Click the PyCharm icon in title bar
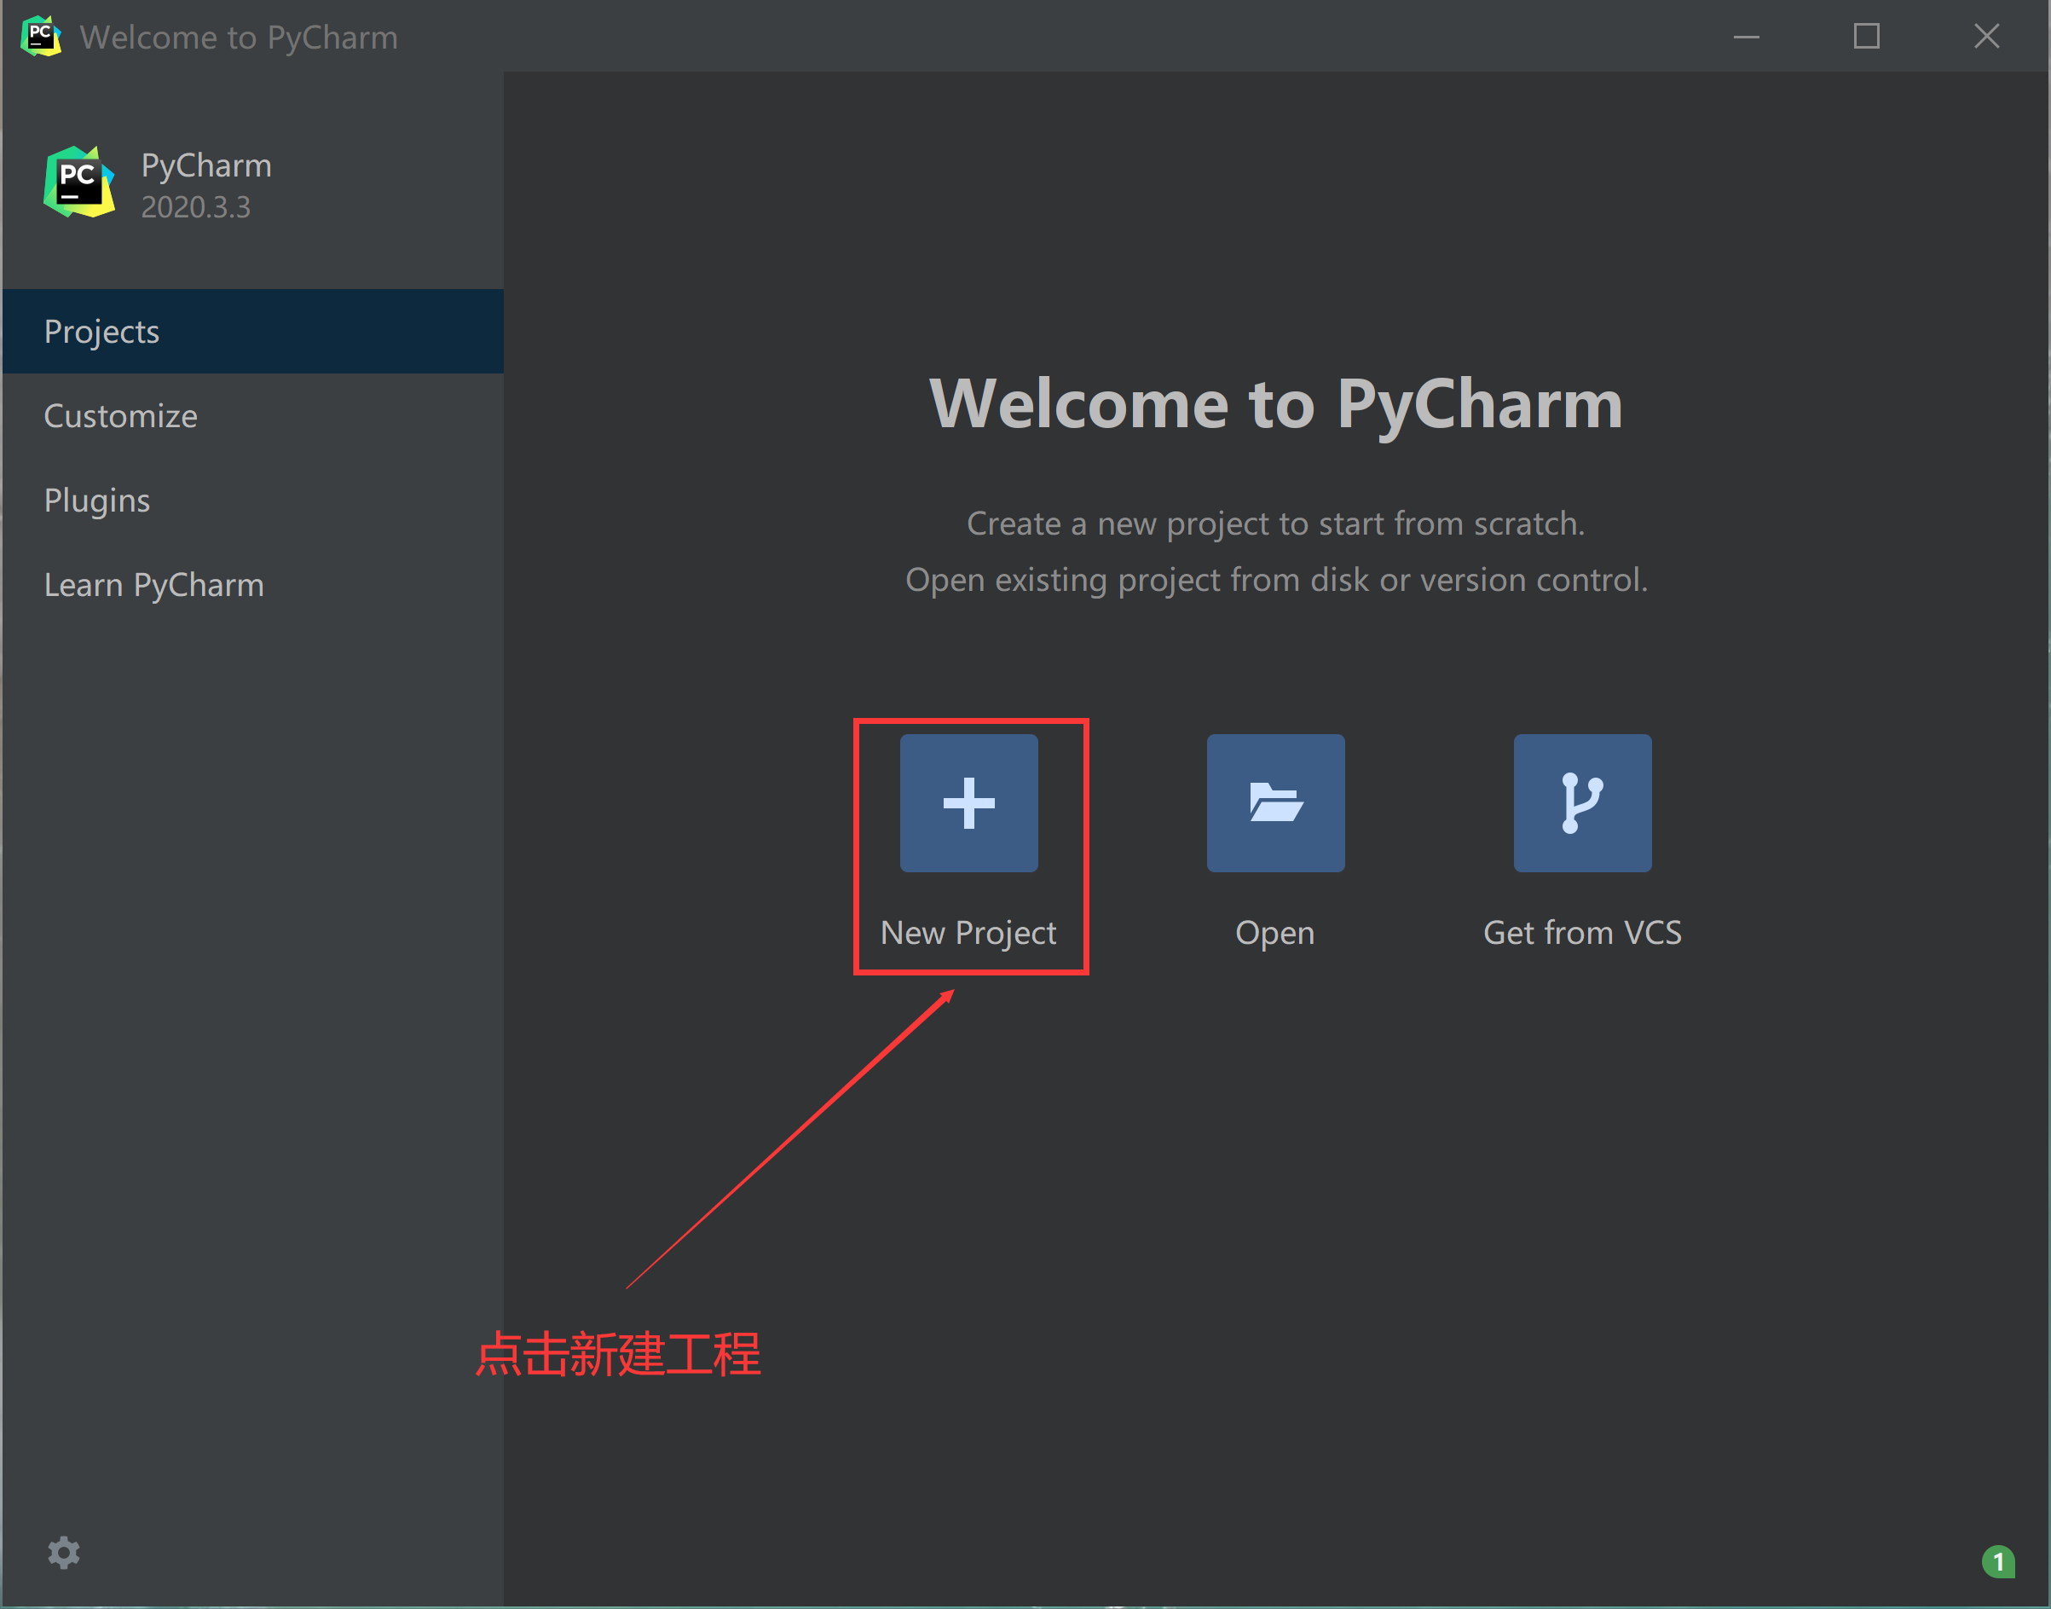2051x1609 pixels. pyautogui.click(x=41, y=37)
